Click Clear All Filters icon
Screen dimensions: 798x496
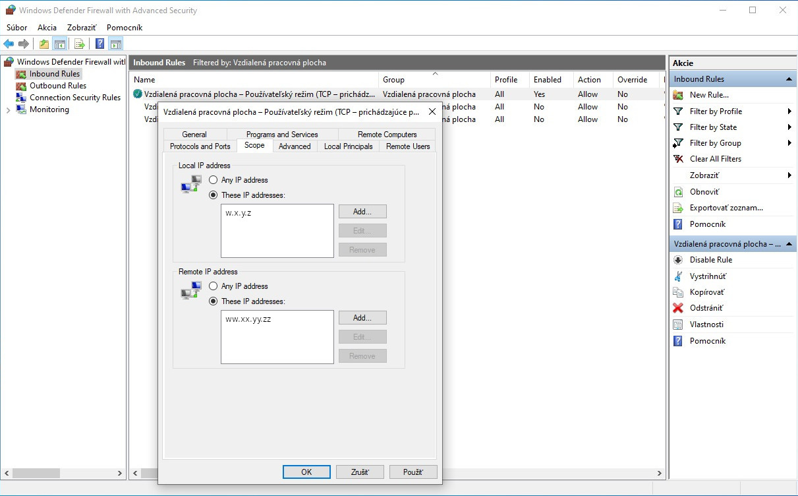[678, 159]
